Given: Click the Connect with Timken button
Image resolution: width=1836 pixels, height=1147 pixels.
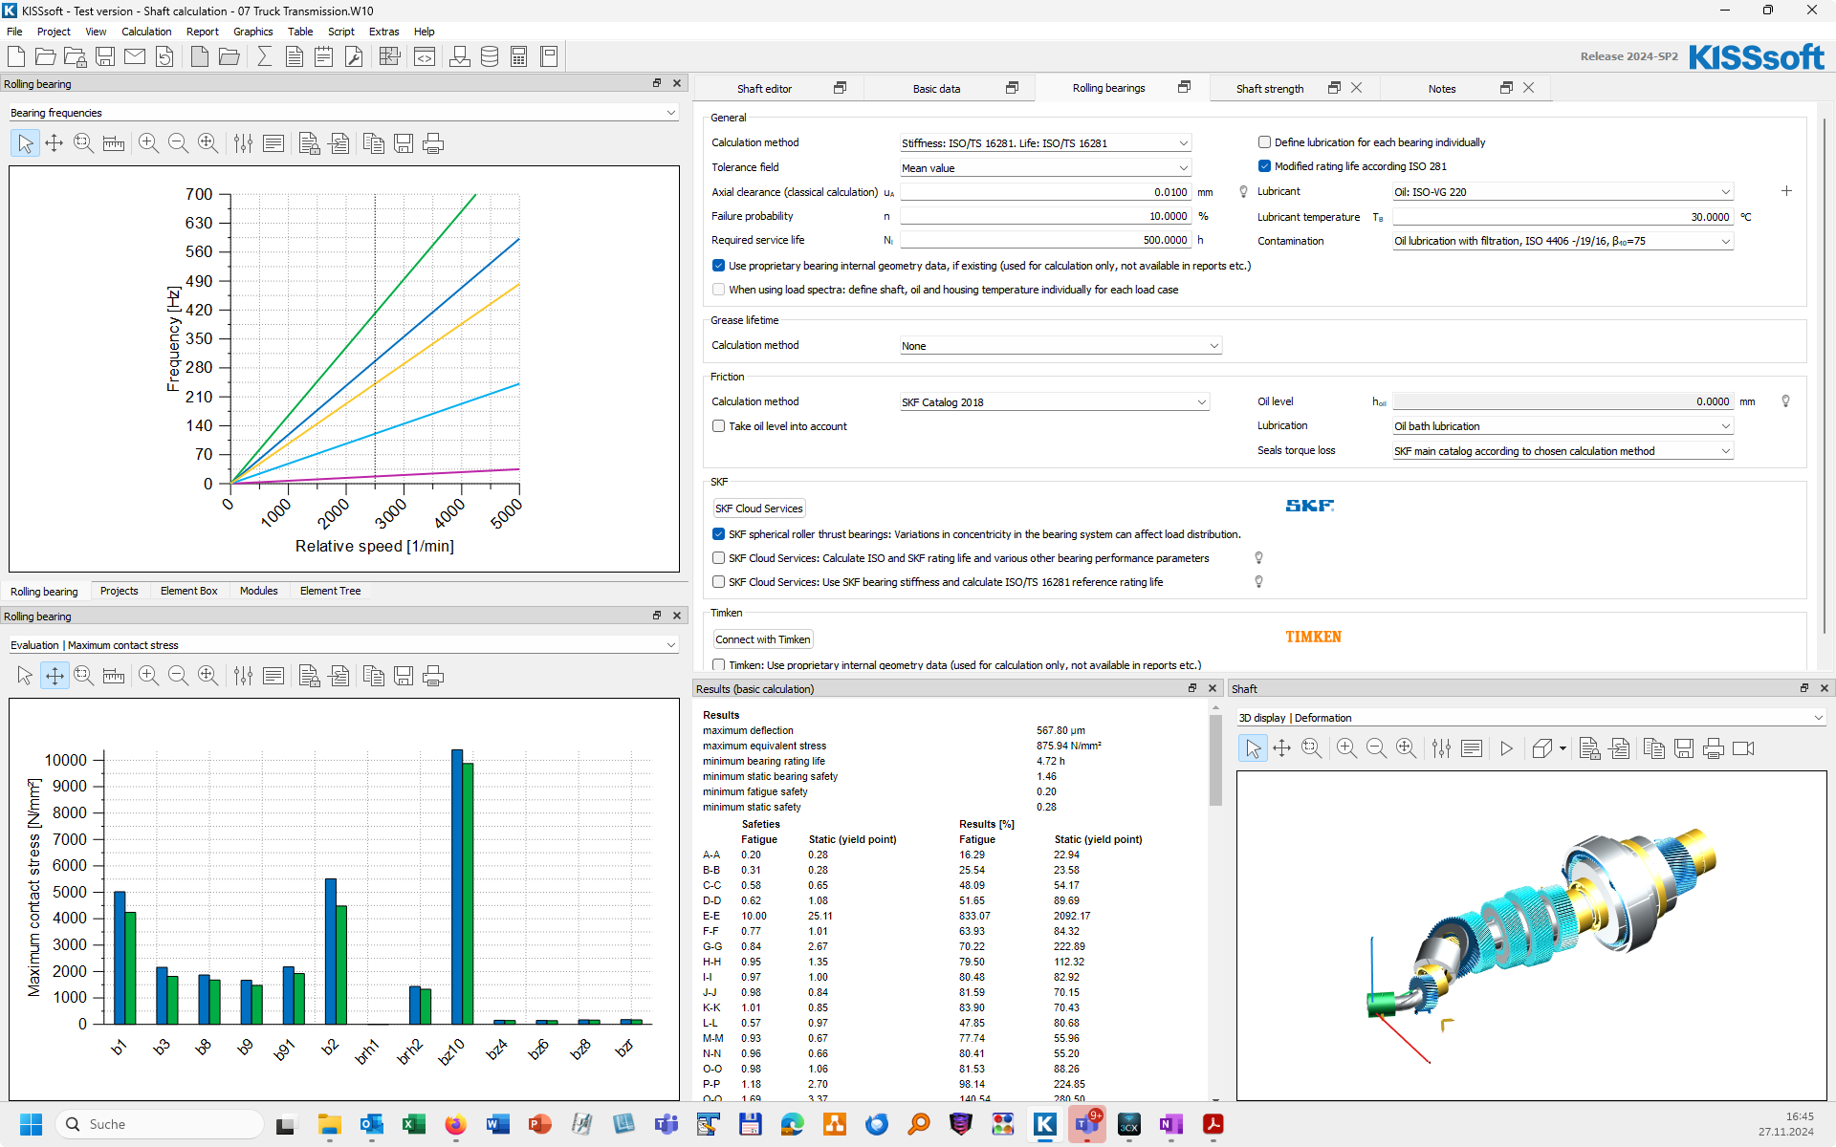Looking at the screenshot, I should (x=762, y=639).
